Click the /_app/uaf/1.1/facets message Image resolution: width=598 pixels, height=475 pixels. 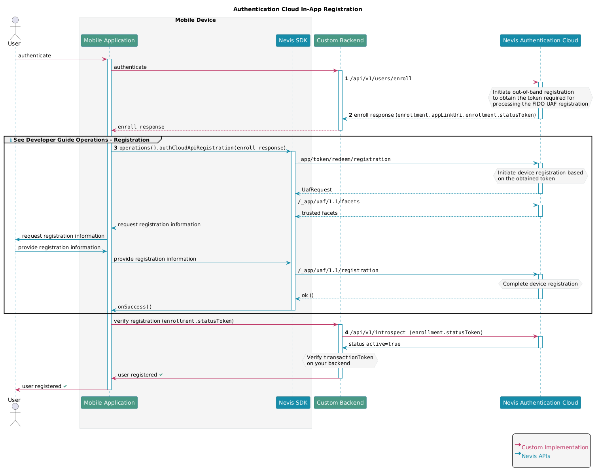pos(329,202)
